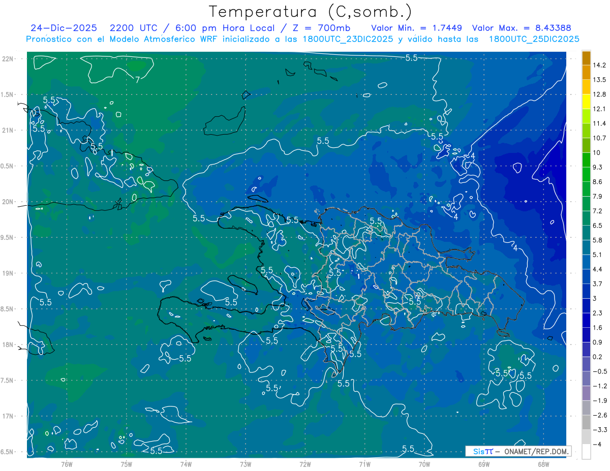The width and height of the screenshot is (610, 471).
Task: Click the 'Valor Min. = 1.7449' readout
Action: pos(416,27)
